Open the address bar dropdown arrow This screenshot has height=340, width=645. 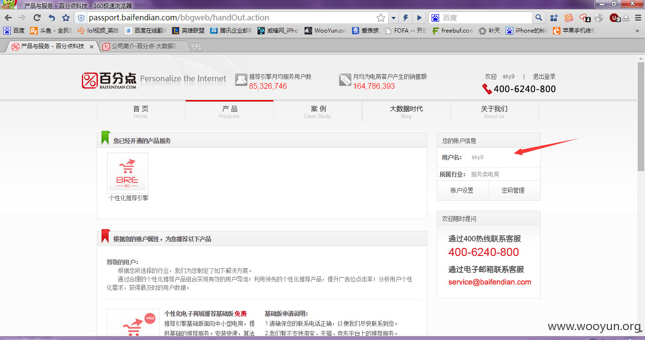(x=393, y=18)
